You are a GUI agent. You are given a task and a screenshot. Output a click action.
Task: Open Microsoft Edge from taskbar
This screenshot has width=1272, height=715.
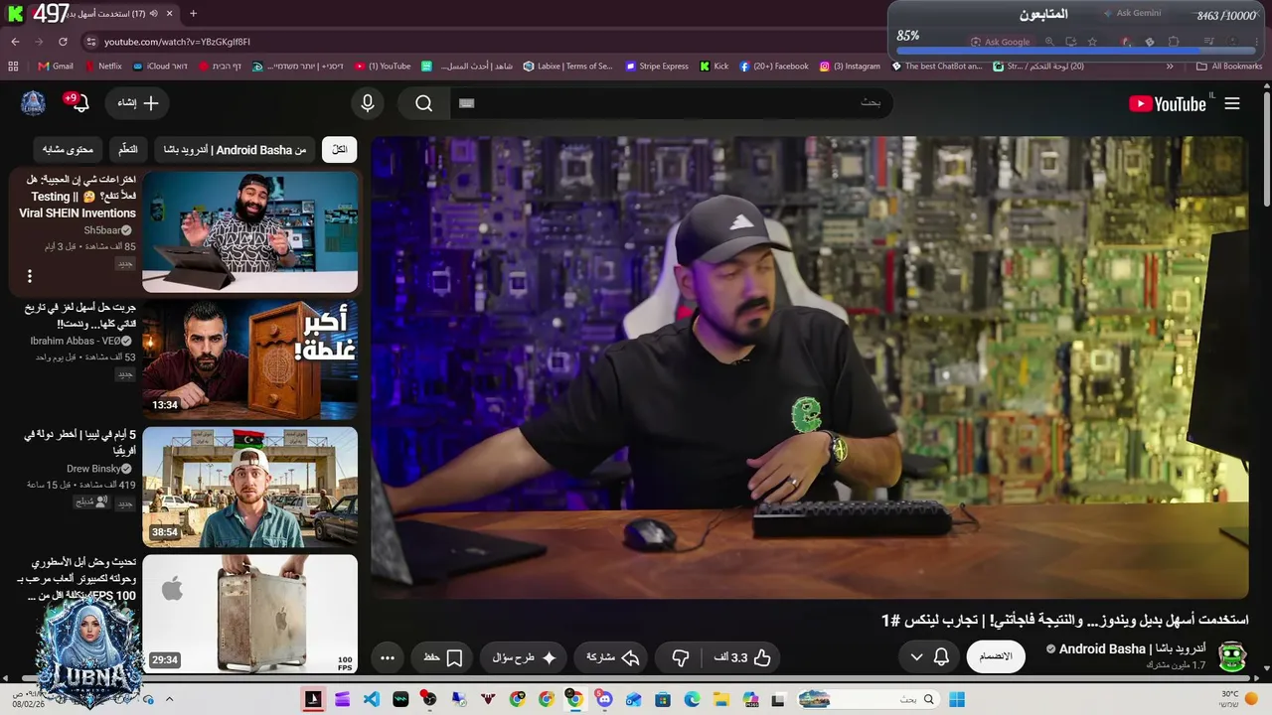click(693, 699)
